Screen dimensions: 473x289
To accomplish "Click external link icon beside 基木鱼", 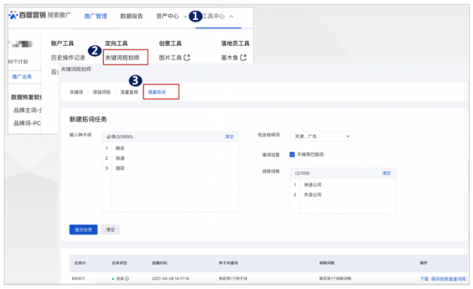I will [x=243, y=57].
